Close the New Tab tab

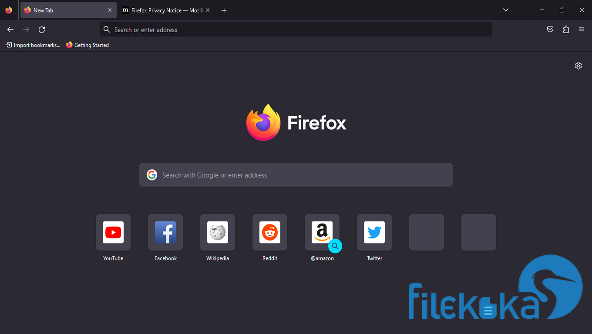pyautogui.click(x=110, y=10)
